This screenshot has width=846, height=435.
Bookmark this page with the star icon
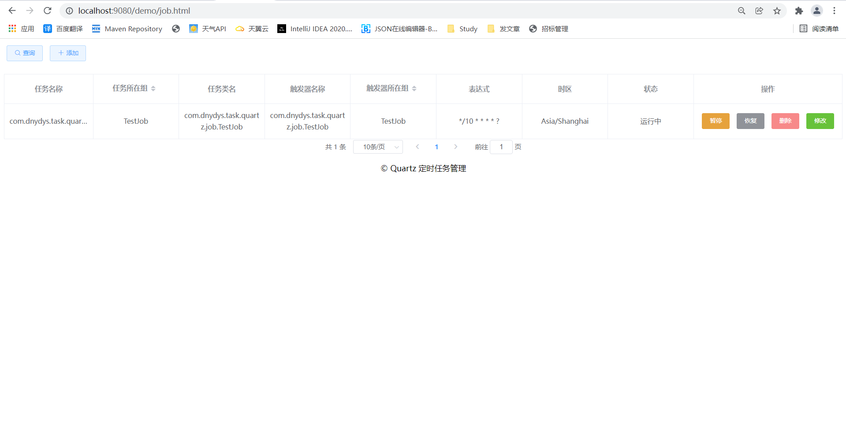[777, 11]
